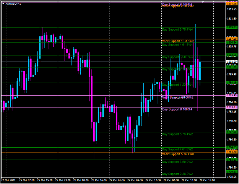
Task: Select the Day Support 4 61.8%2 label
Action: click(177, 150)
